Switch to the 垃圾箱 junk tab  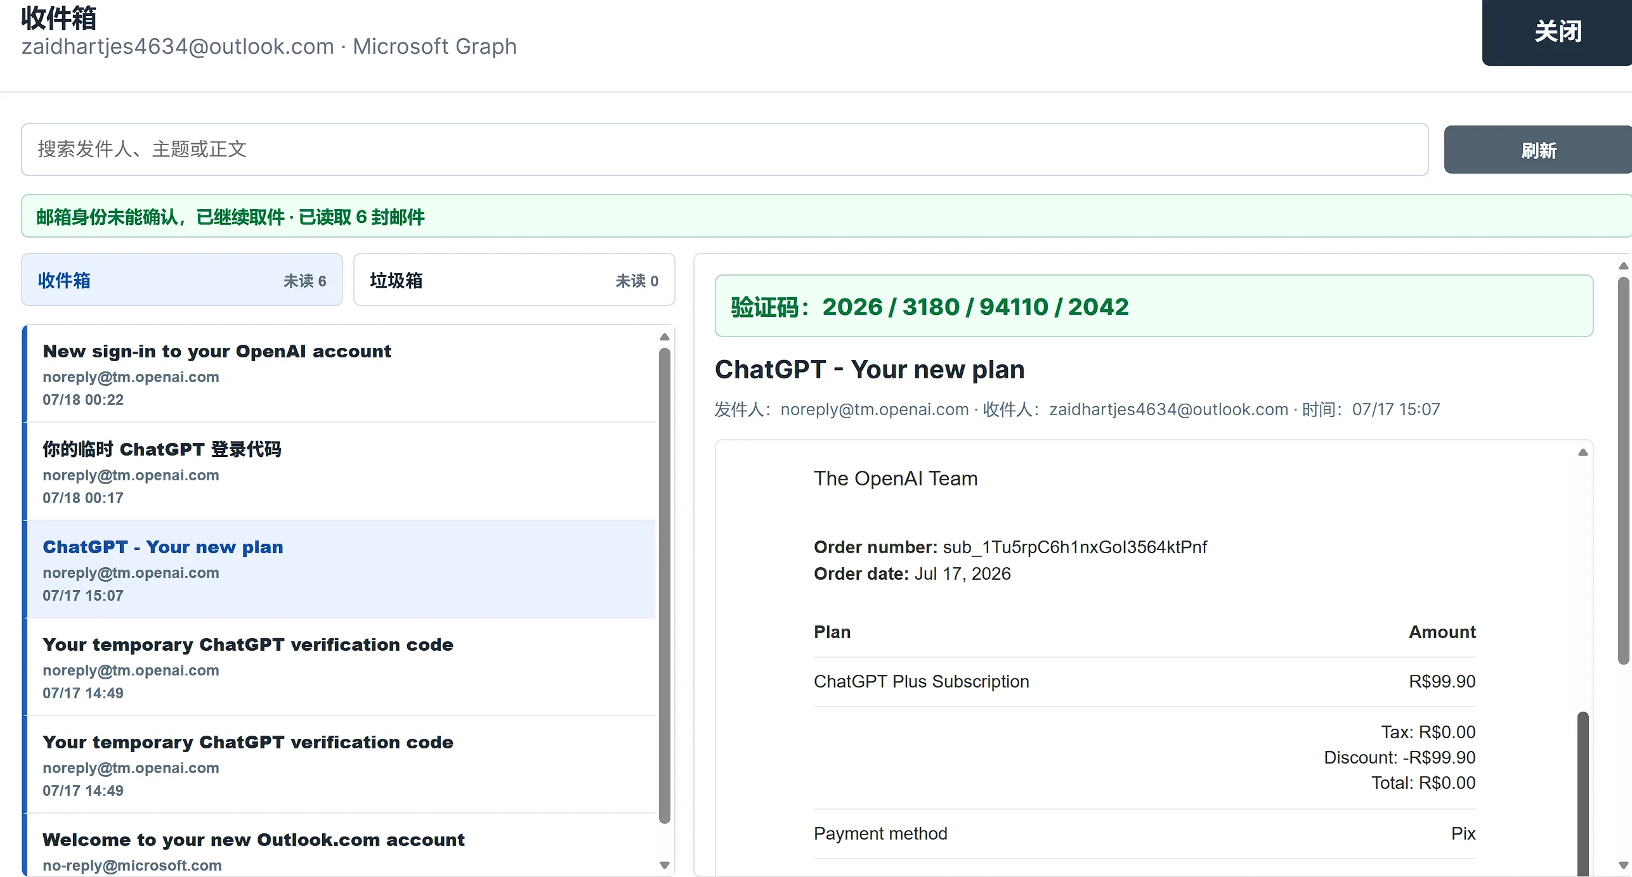click(514, 280)
